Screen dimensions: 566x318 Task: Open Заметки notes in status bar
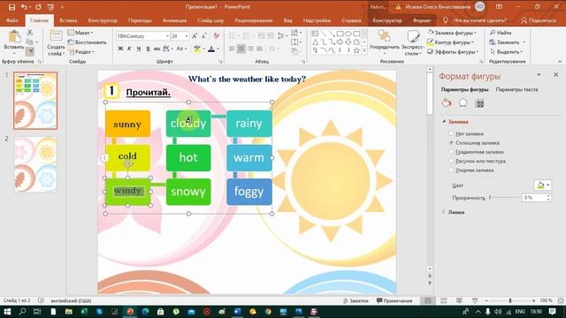356,300
